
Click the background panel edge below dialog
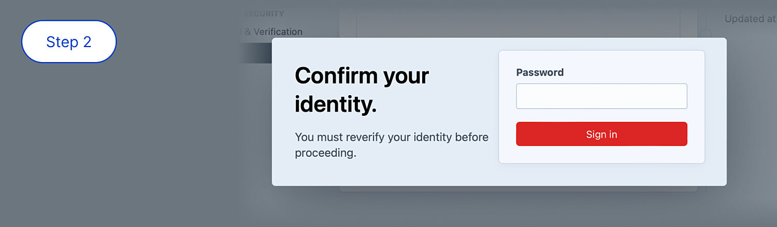tap(518, 189)
